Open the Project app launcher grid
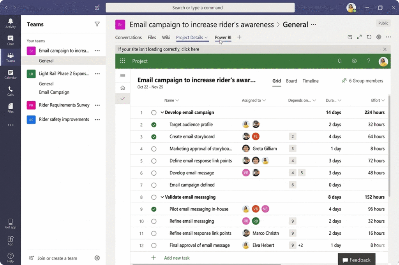 tap(122, 61)
